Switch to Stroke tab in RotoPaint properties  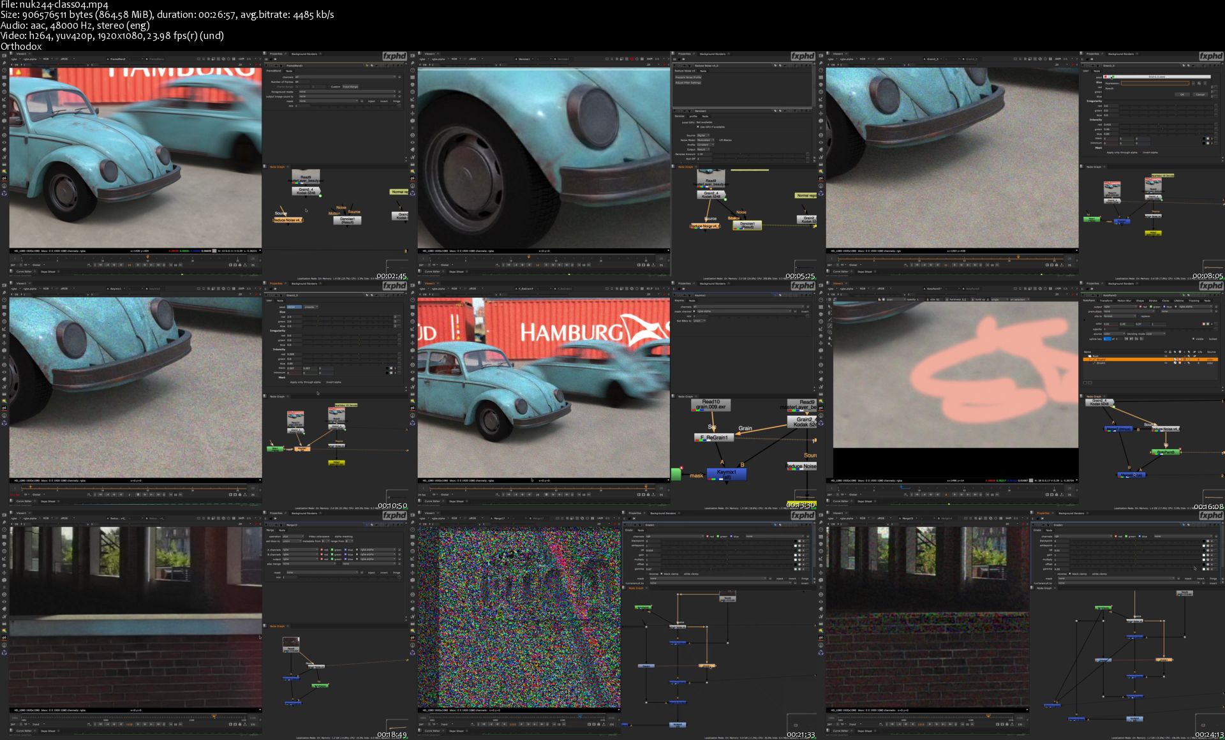[1153, 300]
